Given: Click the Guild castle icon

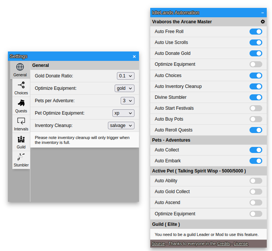Looking at the screenshot, I should [21, 139].
